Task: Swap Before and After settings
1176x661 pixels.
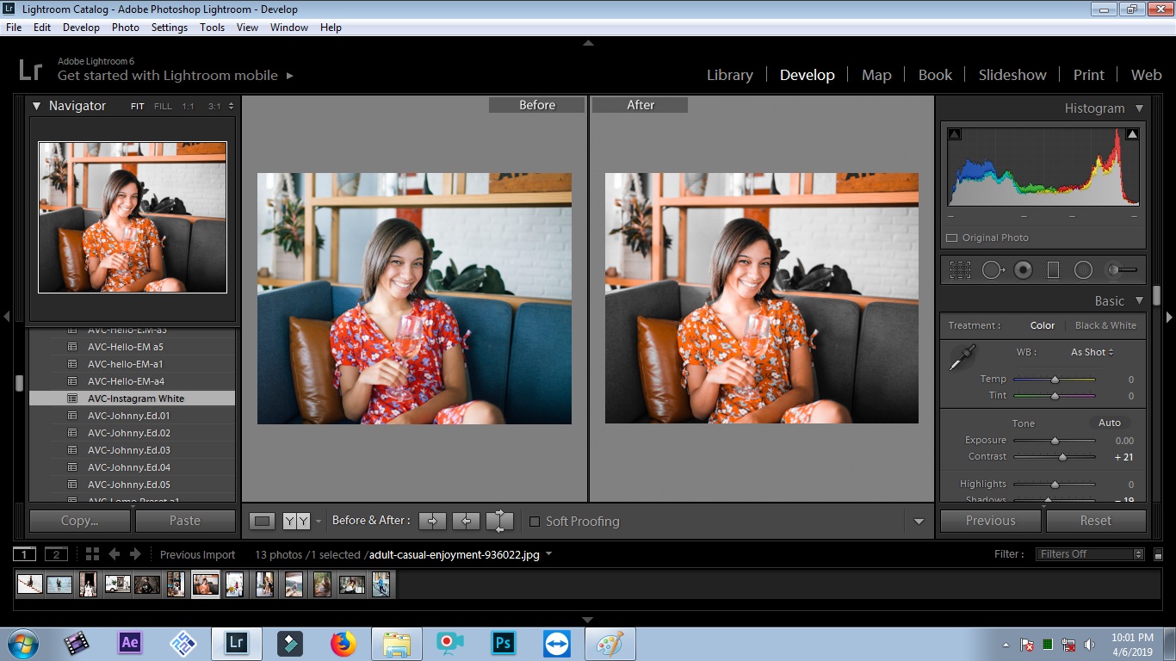Action: (499, 521)
